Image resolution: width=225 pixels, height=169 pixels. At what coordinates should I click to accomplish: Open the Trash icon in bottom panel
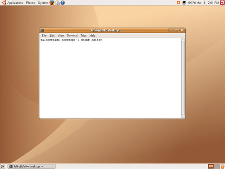(x=223, y=167)
